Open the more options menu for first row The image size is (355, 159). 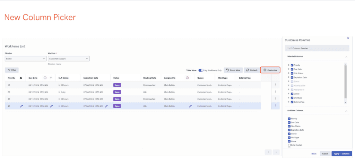tap(275, 85)
